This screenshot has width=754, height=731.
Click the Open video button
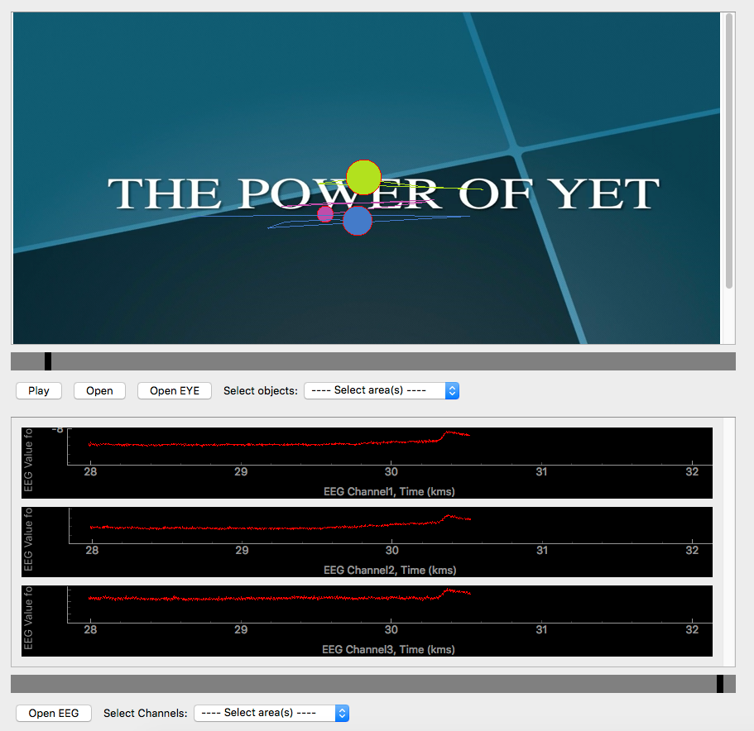[99, 390]
